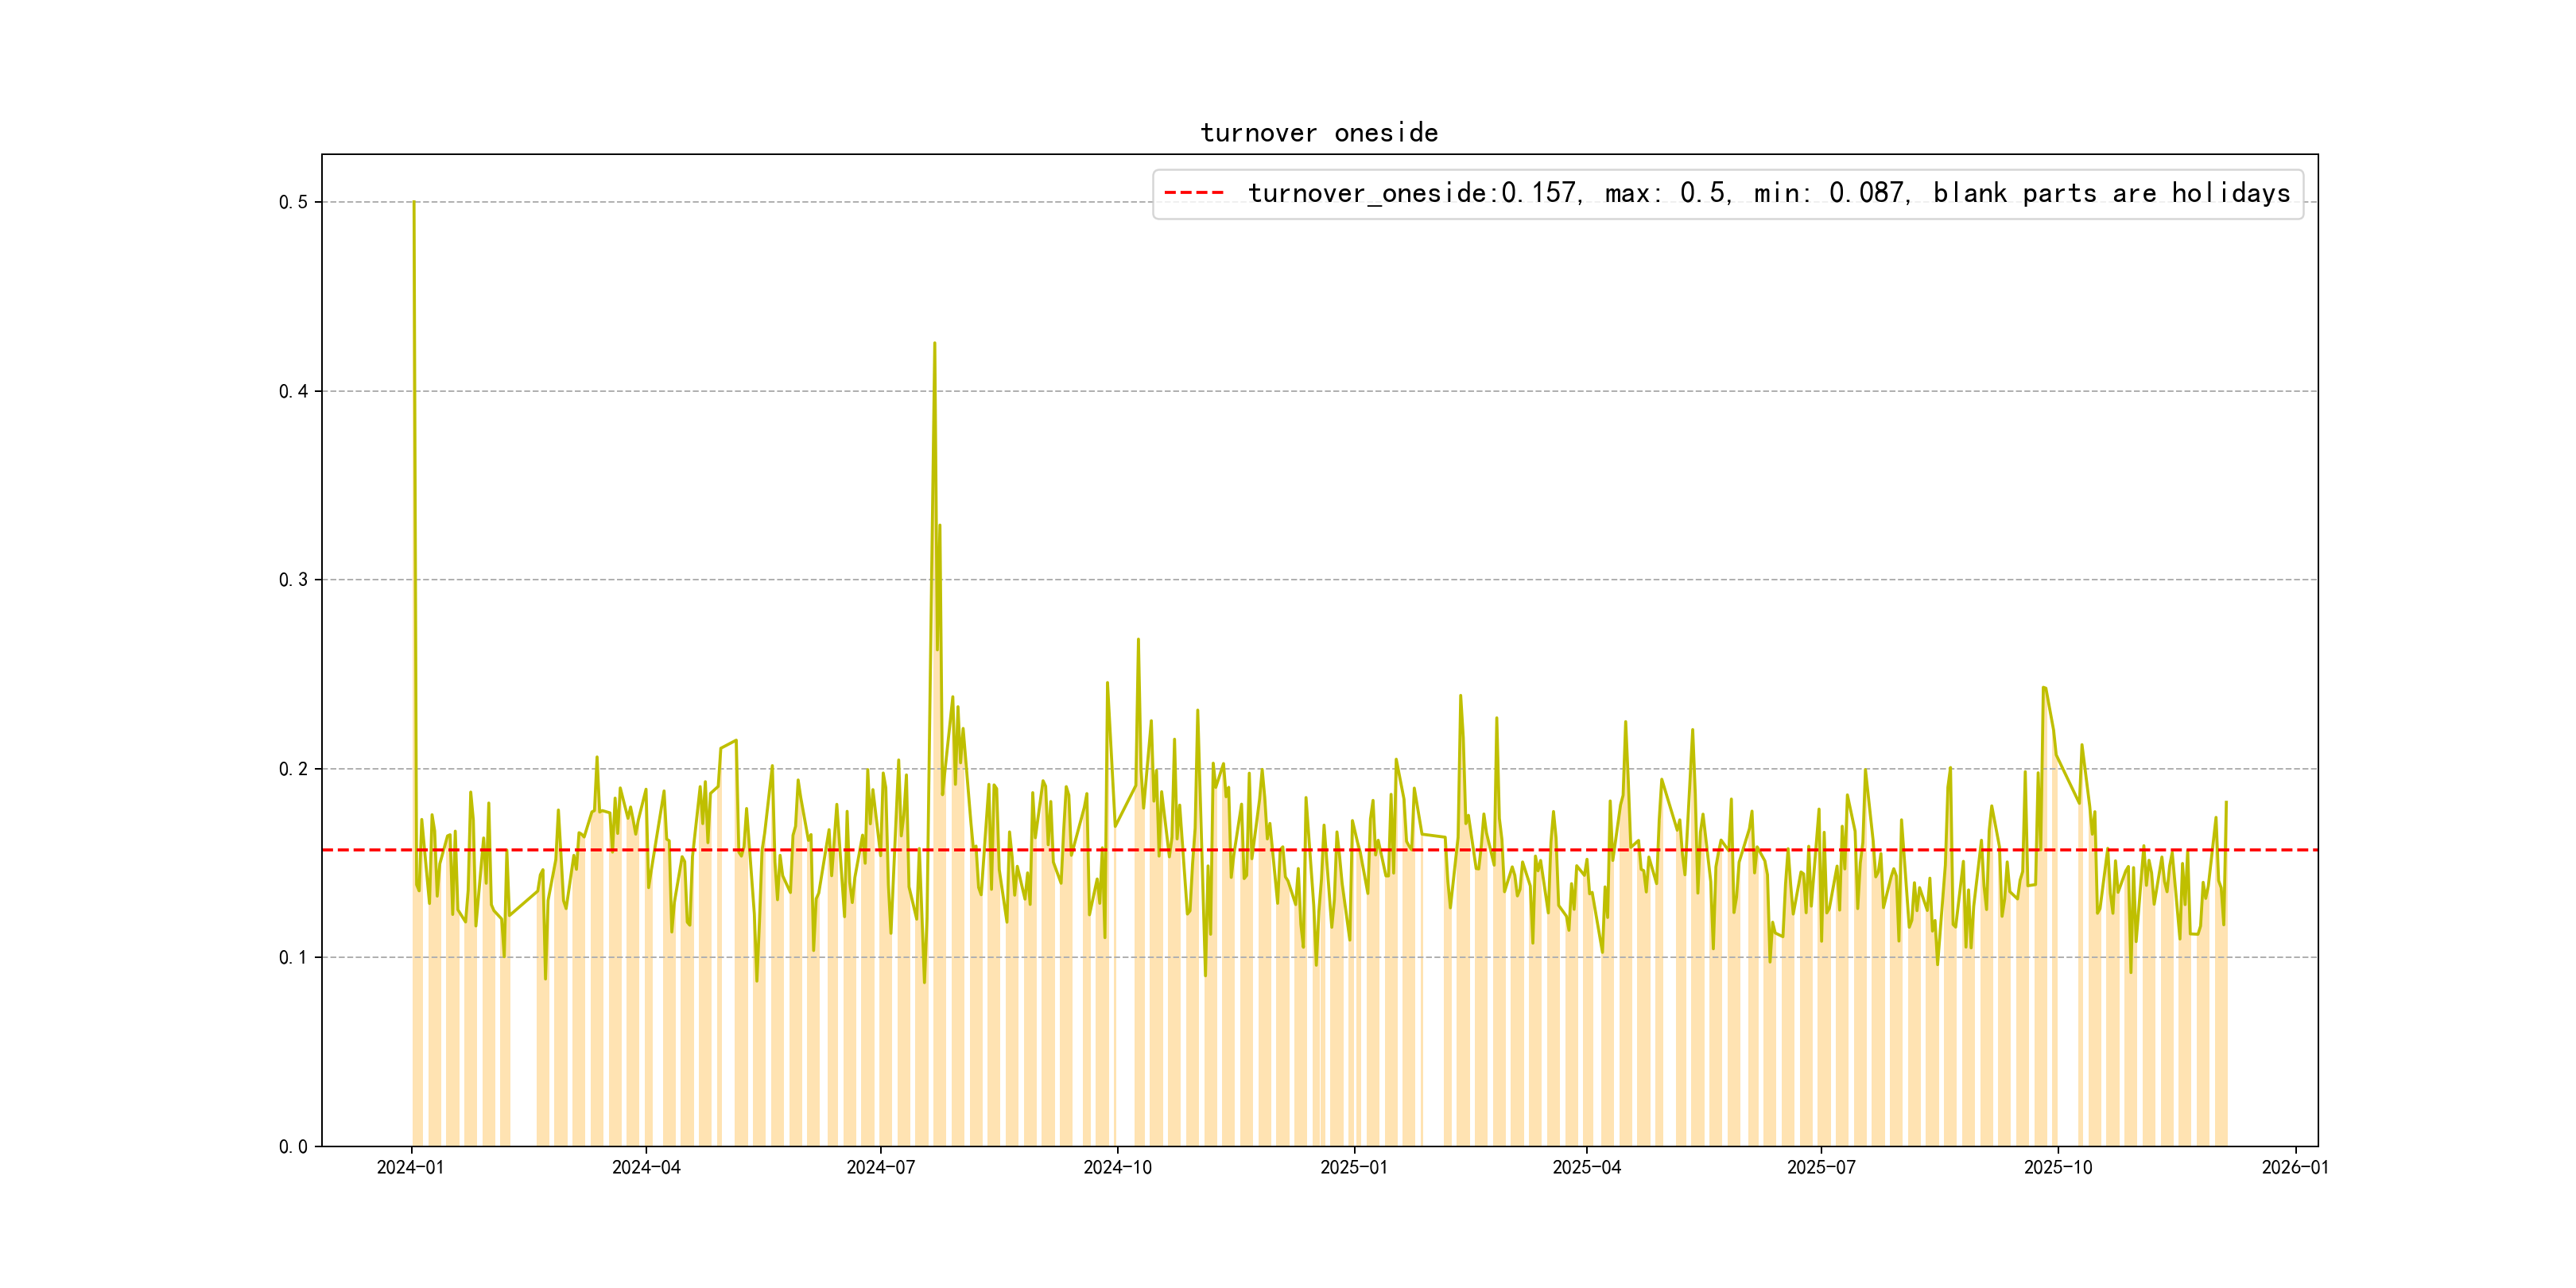This screenshot has width=2576, height=1288.
Task: Select the 2024-07 x-axis date label
Action: (x=880, y=1168)
